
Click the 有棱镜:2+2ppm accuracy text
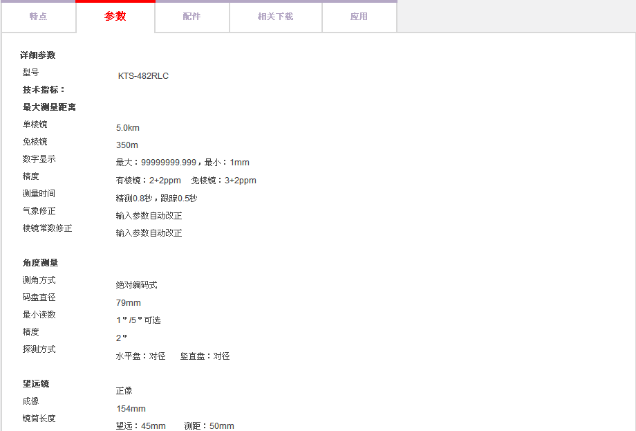pyautogui.click(x=149, y=181)
